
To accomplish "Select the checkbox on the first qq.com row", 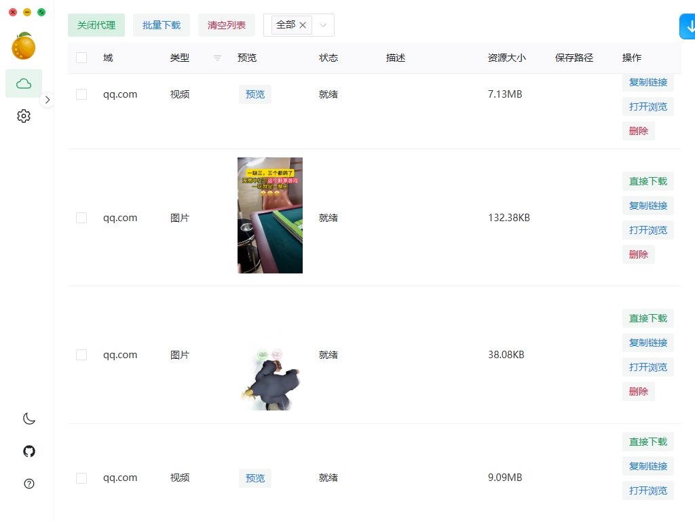I will pos(81,94).
